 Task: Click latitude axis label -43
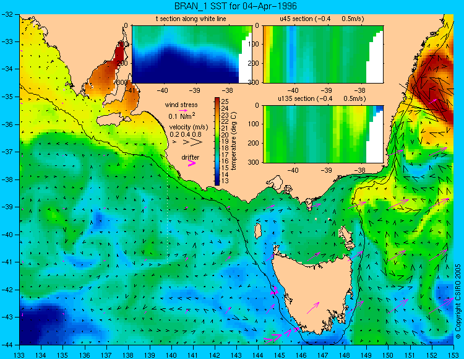pos(7,318)
